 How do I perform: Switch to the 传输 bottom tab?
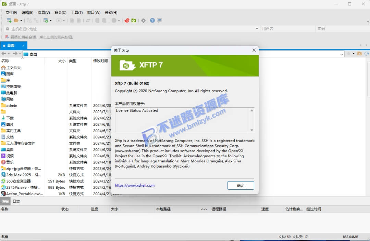[5, 201]
